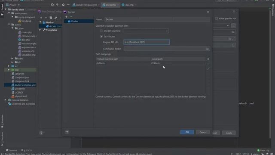
Task: Cancel the Docker dialog
Action: 203,132
